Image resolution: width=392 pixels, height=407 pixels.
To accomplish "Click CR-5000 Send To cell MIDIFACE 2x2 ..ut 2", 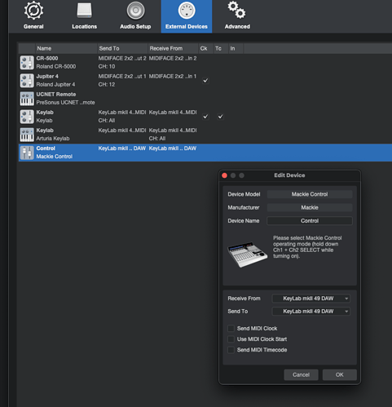I will pos(122,59).
